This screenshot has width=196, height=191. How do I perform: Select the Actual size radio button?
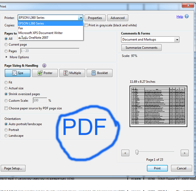click(6, 88)
